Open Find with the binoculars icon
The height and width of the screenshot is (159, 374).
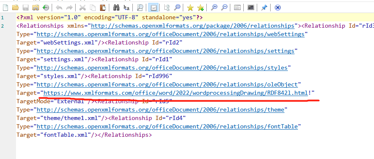click(x=116, y=8)
